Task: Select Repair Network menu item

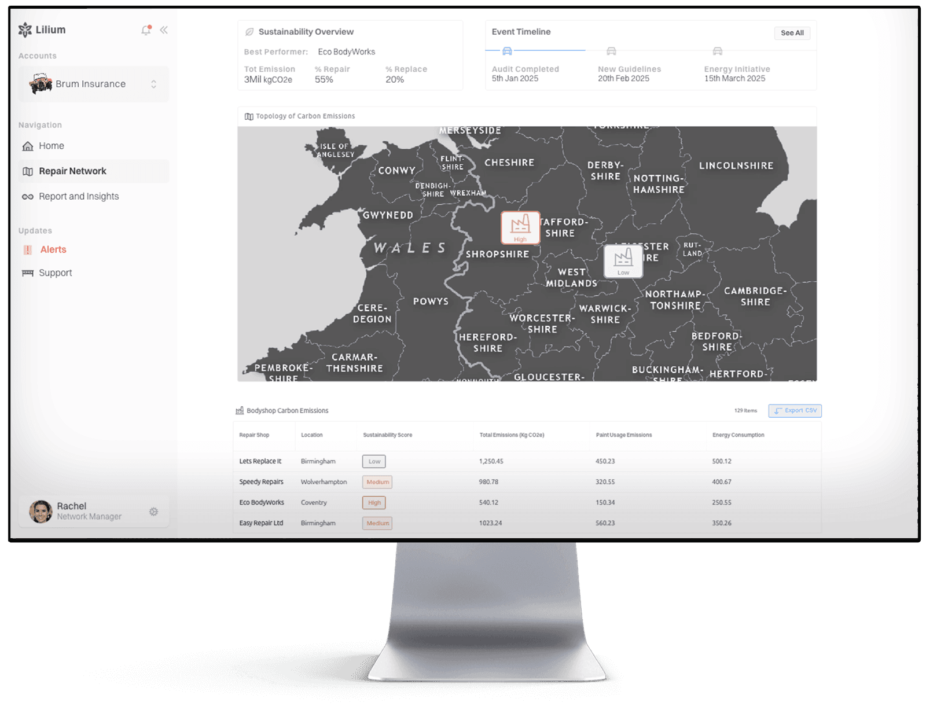Action: point(94,171)
